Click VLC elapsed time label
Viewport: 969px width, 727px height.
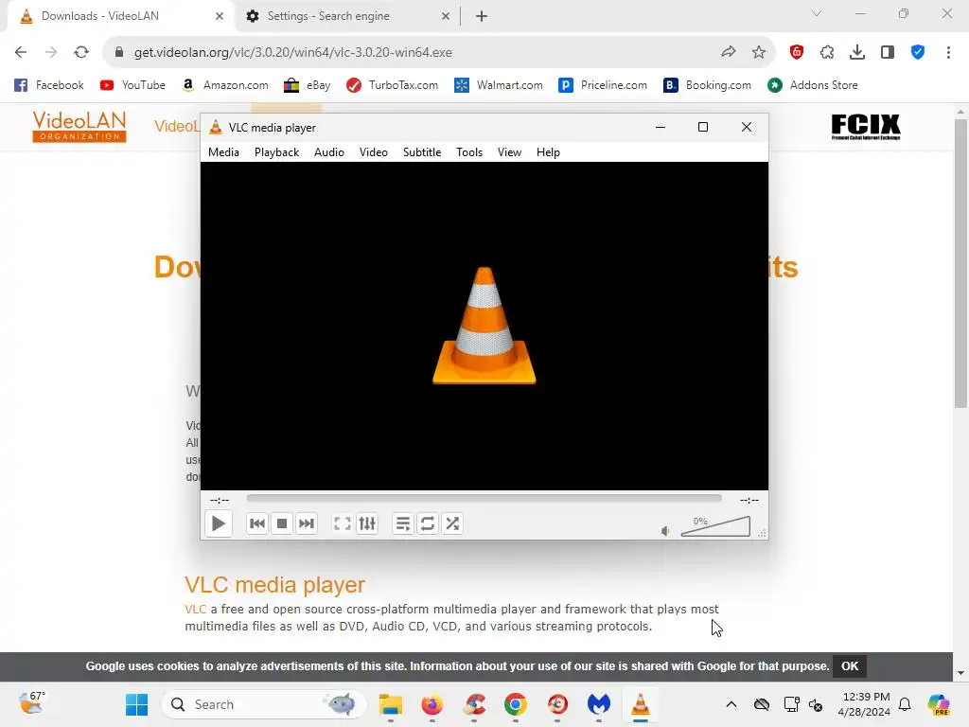point(220,500)
